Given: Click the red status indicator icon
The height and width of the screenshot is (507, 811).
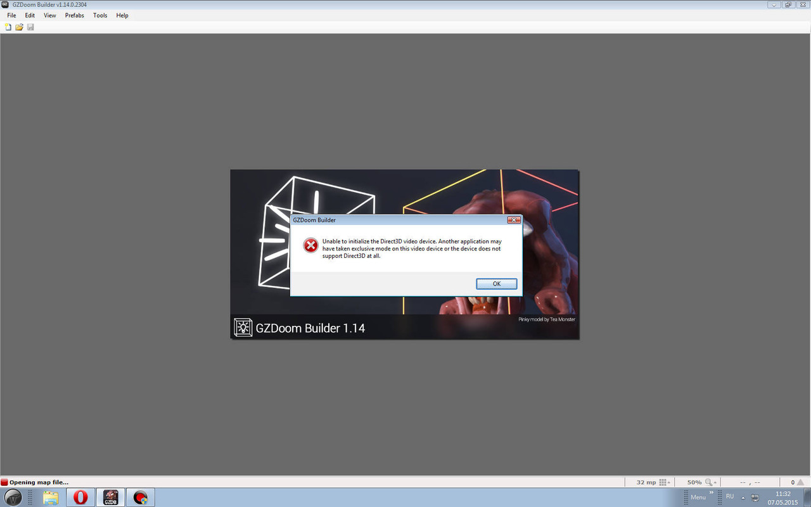Looking at the screenshot, I should pos(4,482).
